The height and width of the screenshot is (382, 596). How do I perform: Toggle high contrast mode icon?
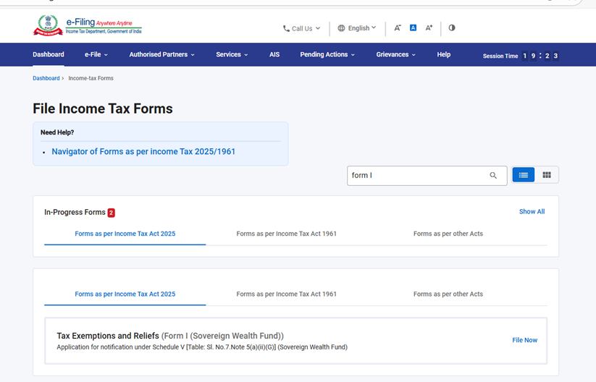pos(452,28)
